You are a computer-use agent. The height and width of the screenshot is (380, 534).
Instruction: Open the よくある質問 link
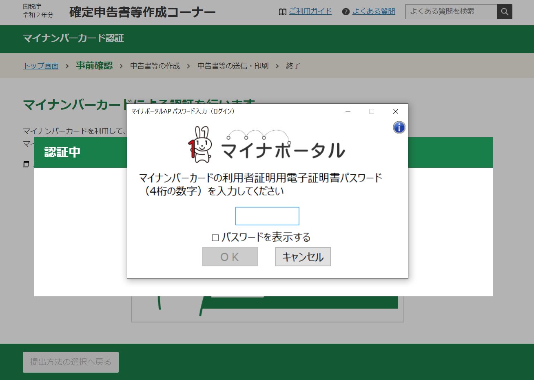click(x=374, y=11)
